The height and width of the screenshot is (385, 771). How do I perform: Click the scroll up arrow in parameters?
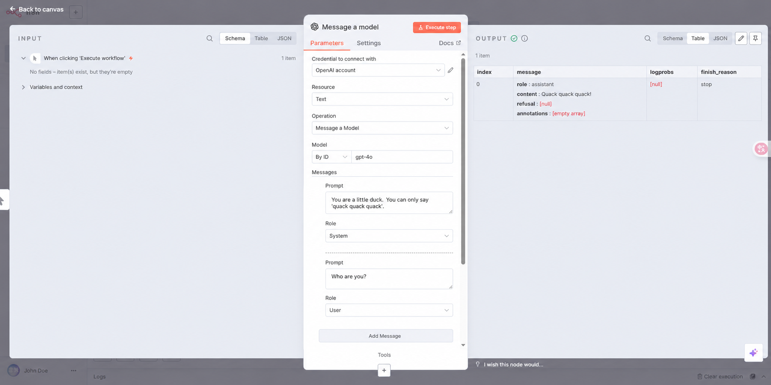463,55
